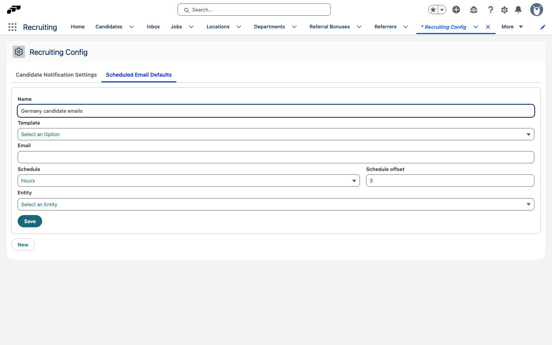Click the Save button
This screenshot has width=552, height=345.
click(30, 221)
